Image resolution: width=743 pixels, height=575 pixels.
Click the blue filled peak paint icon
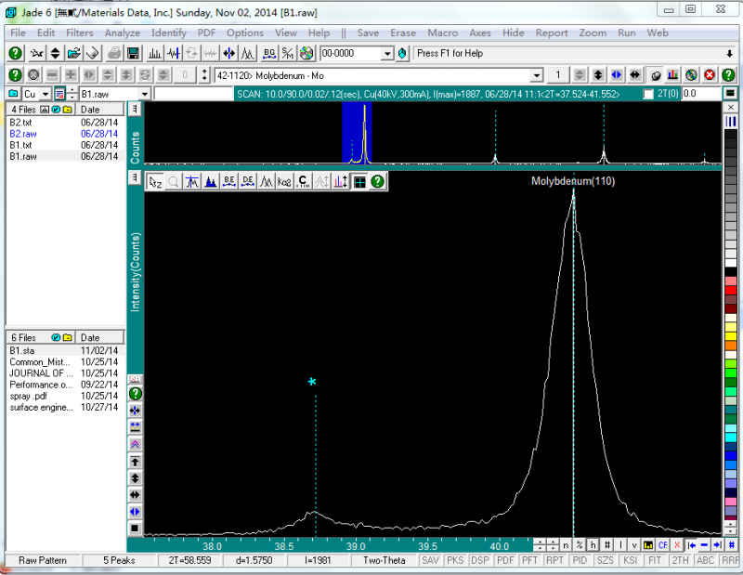coord(210,182)
